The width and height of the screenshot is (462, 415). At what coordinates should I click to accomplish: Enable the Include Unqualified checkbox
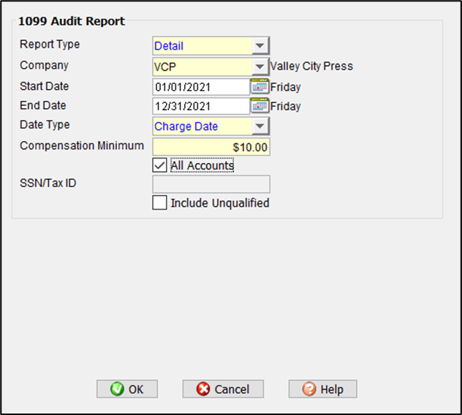tap(159, 203)
